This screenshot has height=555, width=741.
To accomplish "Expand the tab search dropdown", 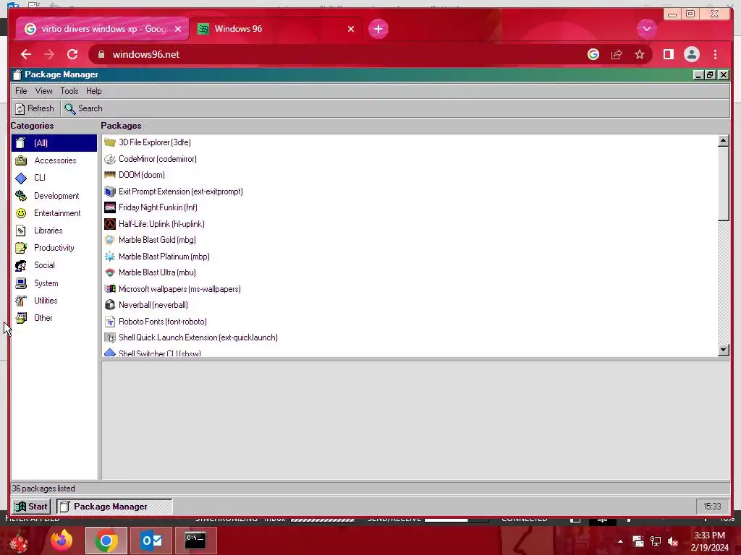I will tap(646, 29).
